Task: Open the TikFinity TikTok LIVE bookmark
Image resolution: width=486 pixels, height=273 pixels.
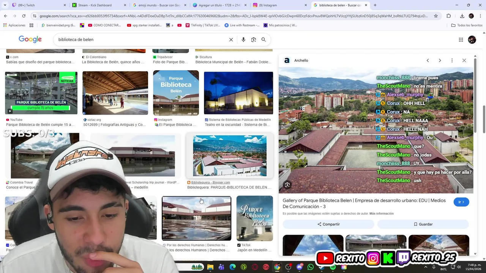Action: click(203, 25)
